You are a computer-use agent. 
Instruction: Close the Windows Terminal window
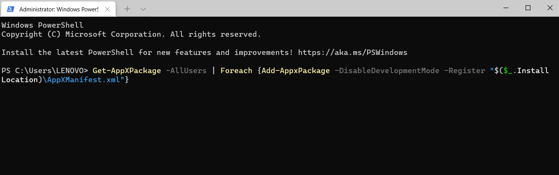click(549, 8)
